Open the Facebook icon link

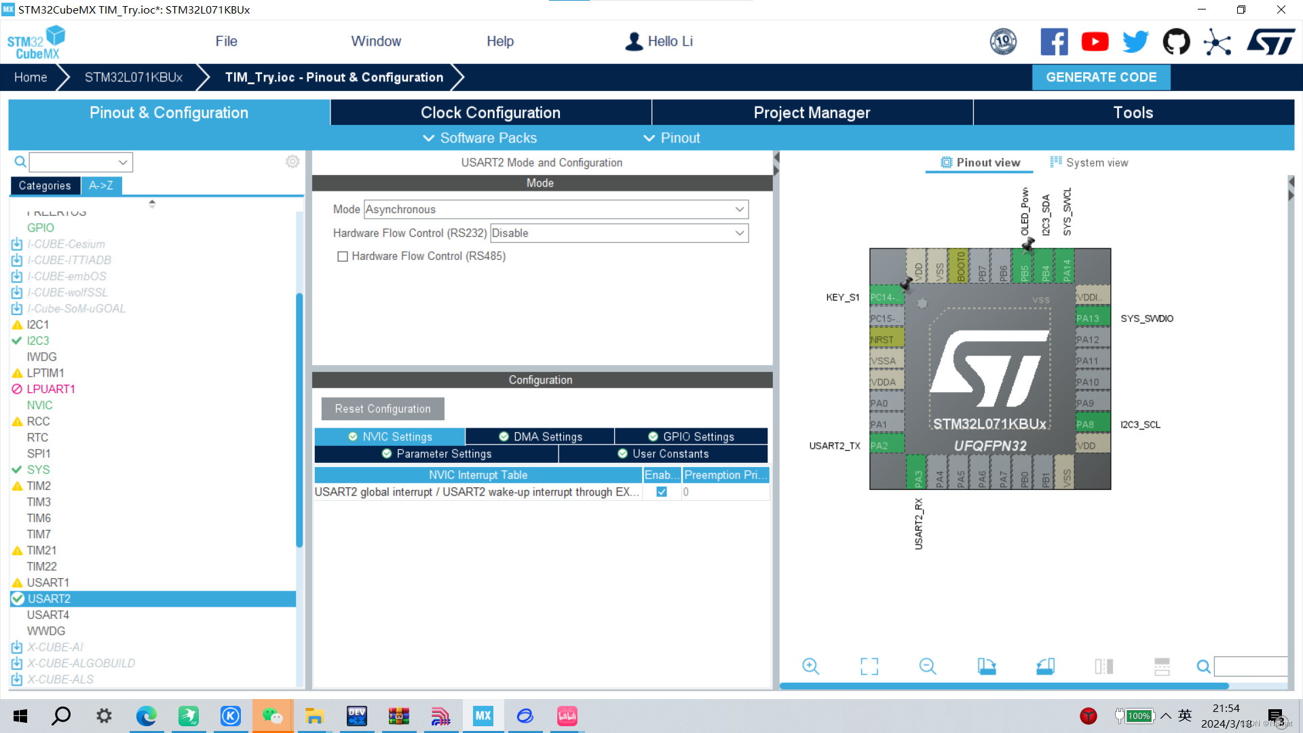[x=1054, y=41]
